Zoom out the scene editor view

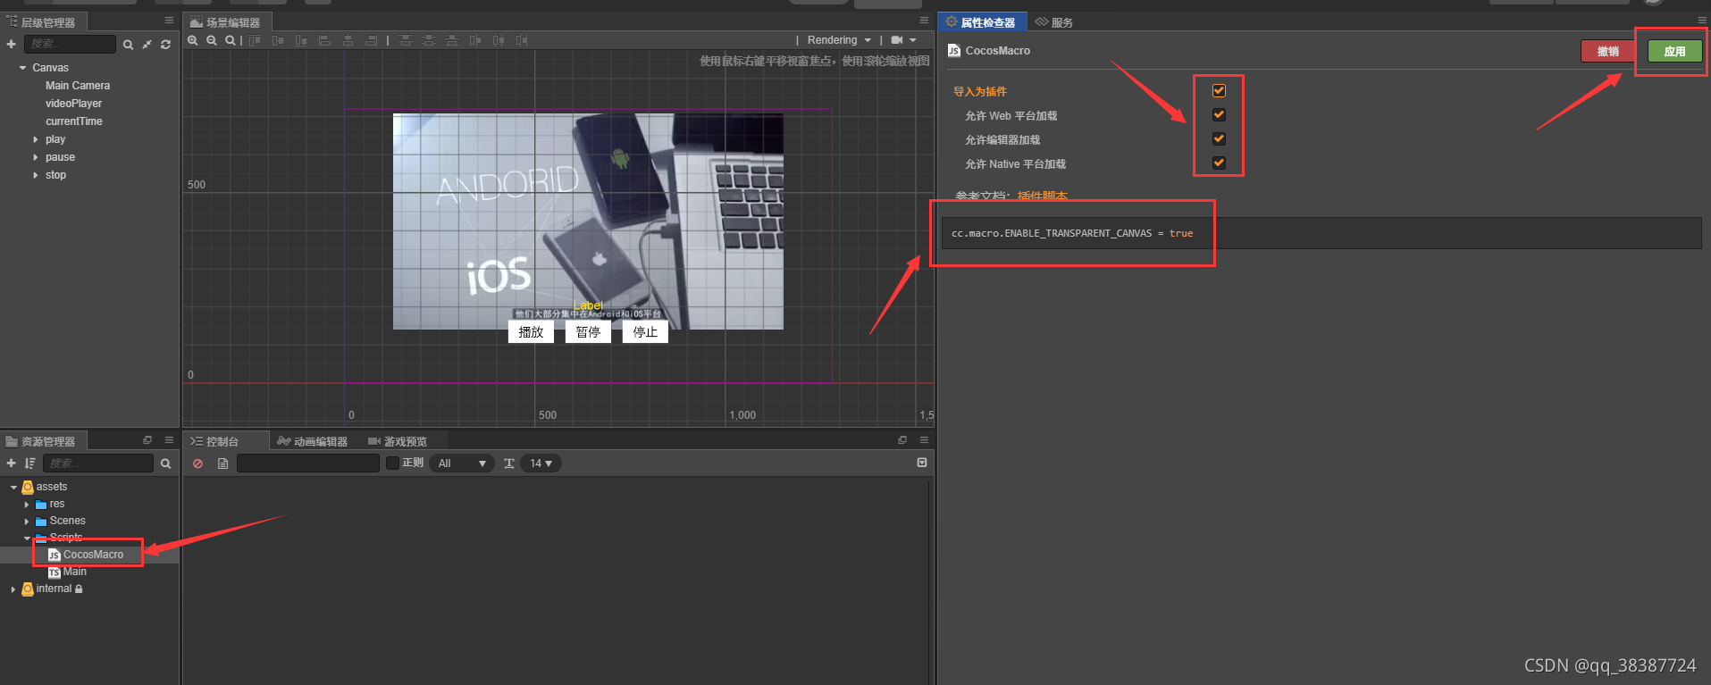point(212,40)
